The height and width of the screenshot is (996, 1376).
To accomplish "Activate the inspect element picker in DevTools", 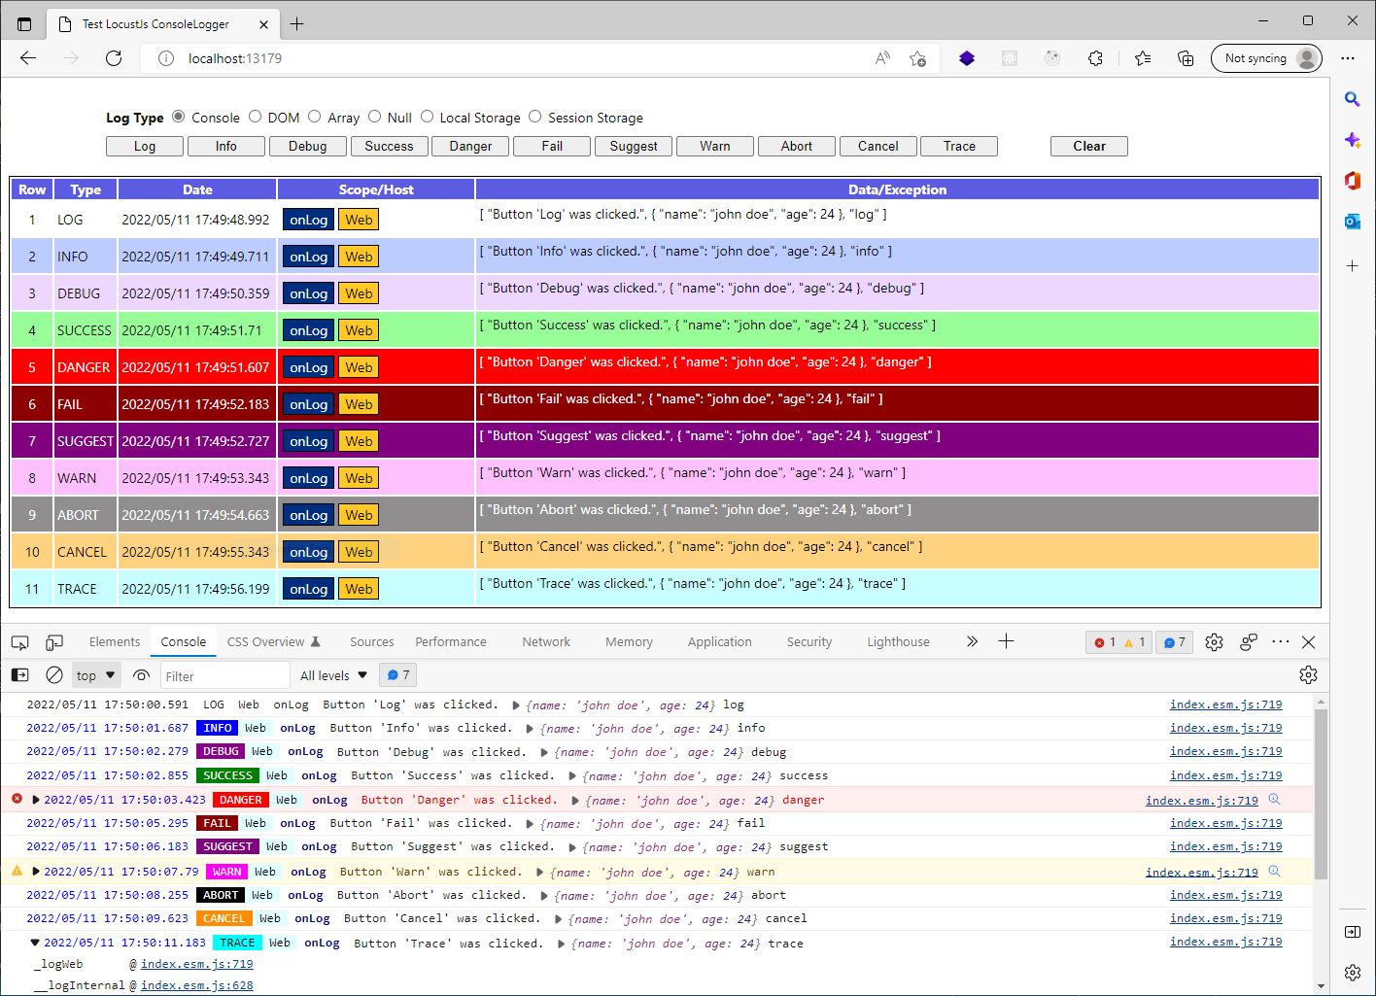I will 19,642.
